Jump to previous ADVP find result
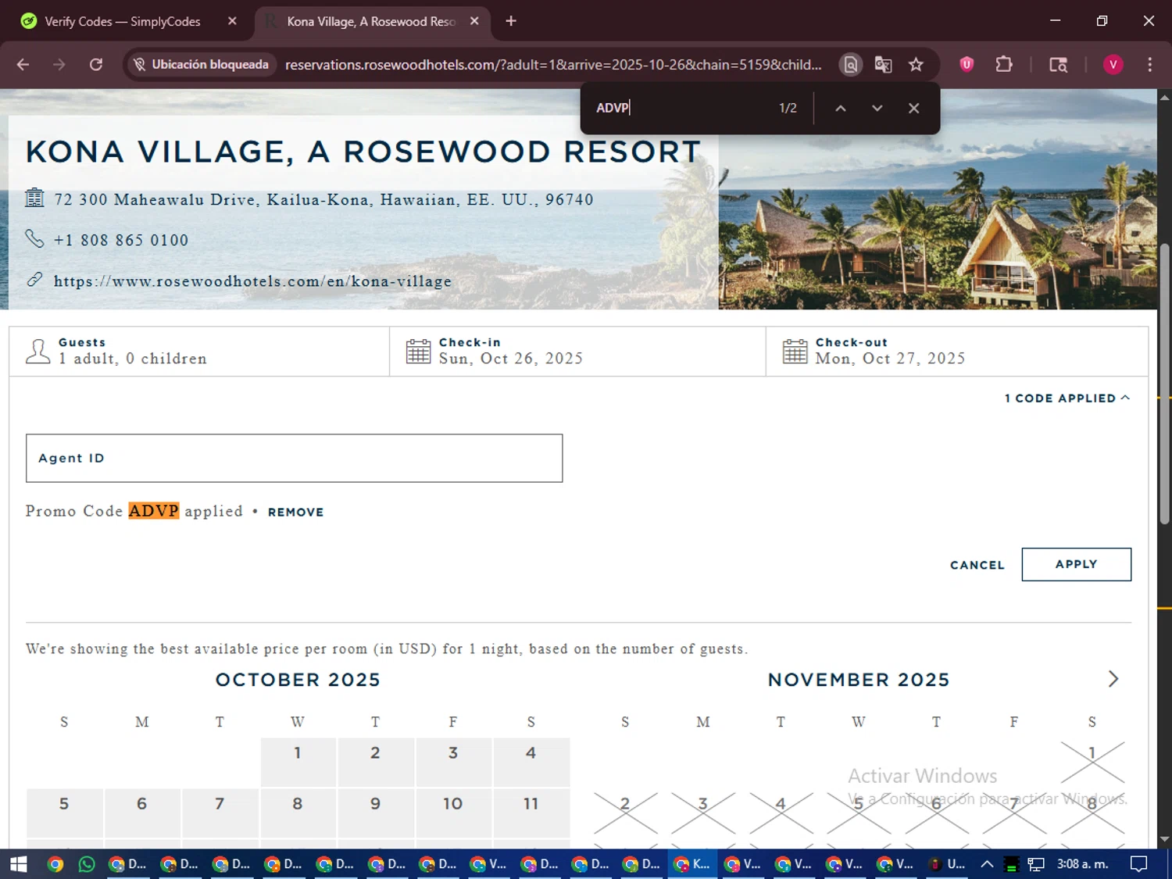Screen dimensions: 1172x879 click(x=841, y=108)
